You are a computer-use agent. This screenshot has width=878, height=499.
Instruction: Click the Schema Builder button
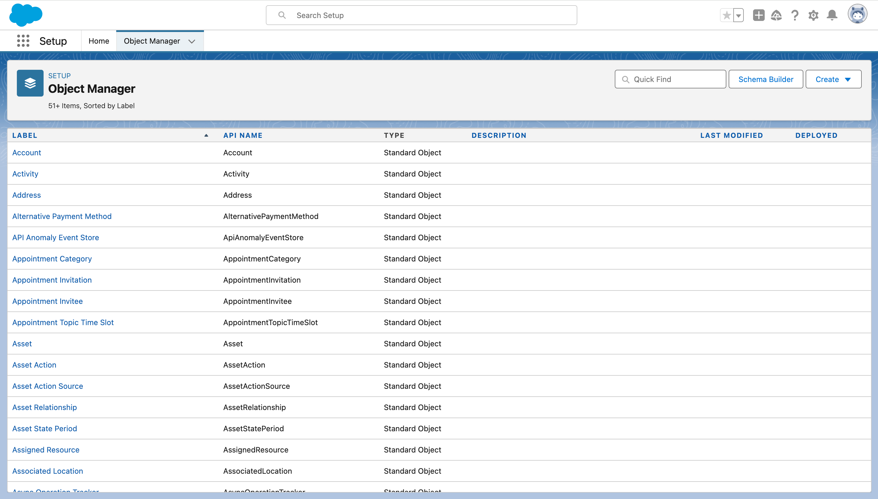(x=765, y=79)
